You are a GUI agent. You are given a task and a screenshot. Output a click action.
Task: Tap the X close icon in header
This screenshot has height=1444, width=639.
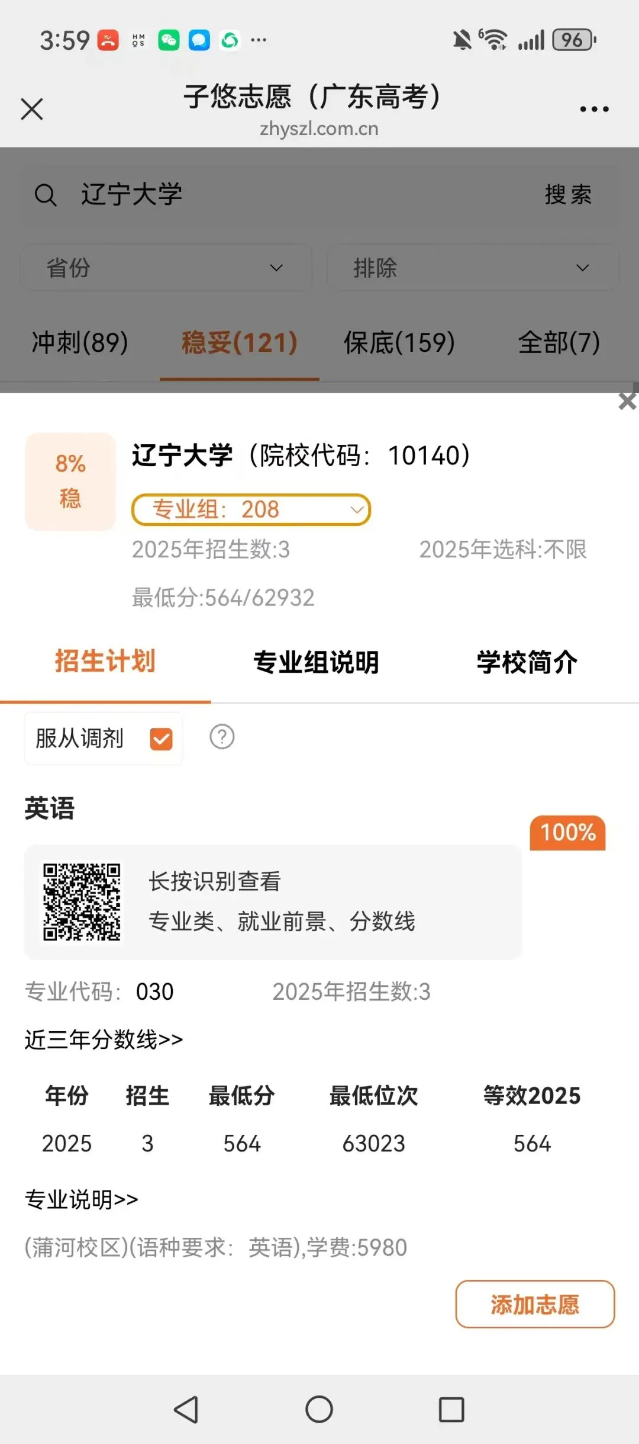pos(32,109)
